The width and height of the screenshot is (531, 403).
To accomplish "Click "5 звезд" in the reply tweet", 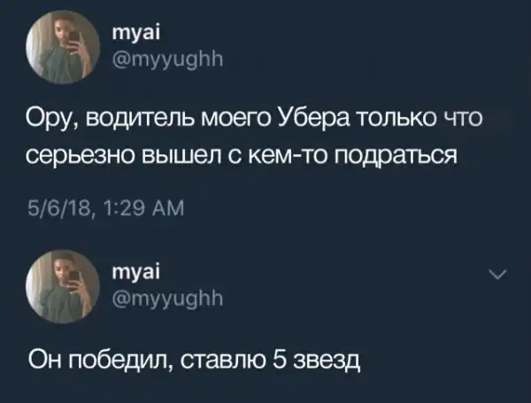I will [317, 360].
